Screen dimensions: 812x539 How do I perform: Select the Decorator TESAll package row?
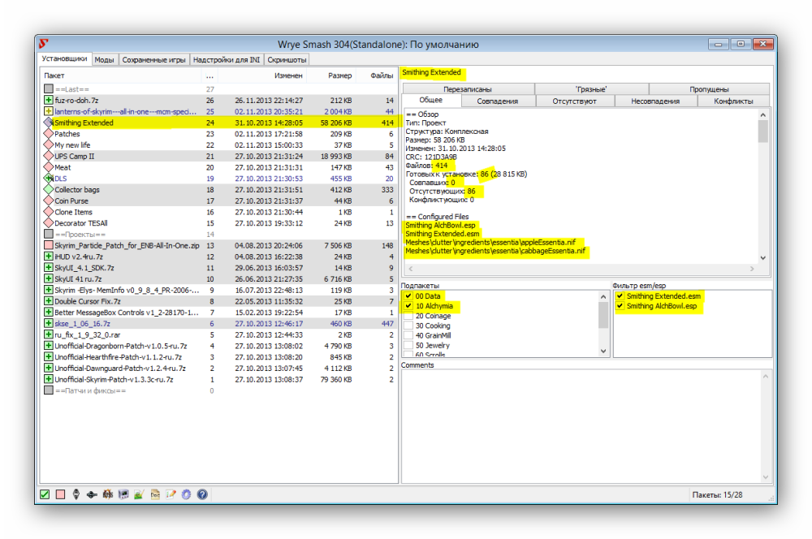coord(219,223)
